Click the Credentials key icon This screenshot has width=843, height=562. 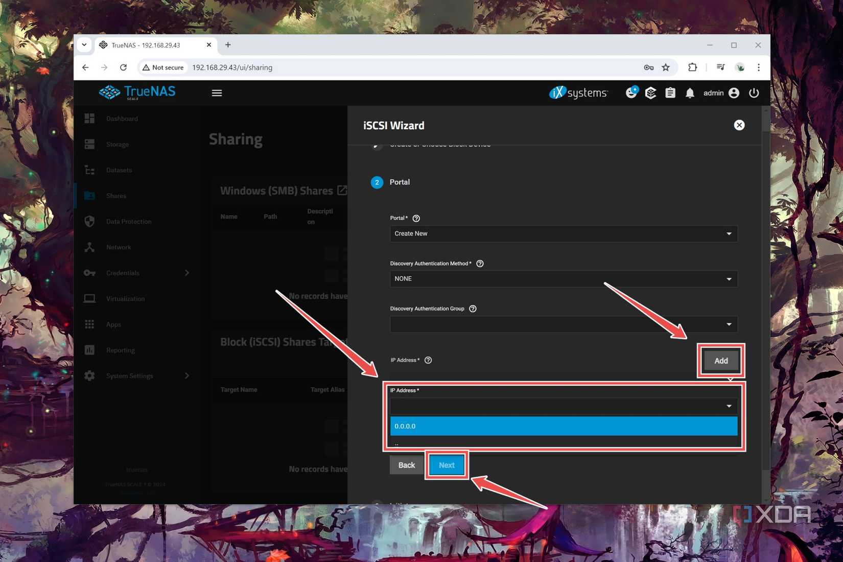[x=89, y=273]
